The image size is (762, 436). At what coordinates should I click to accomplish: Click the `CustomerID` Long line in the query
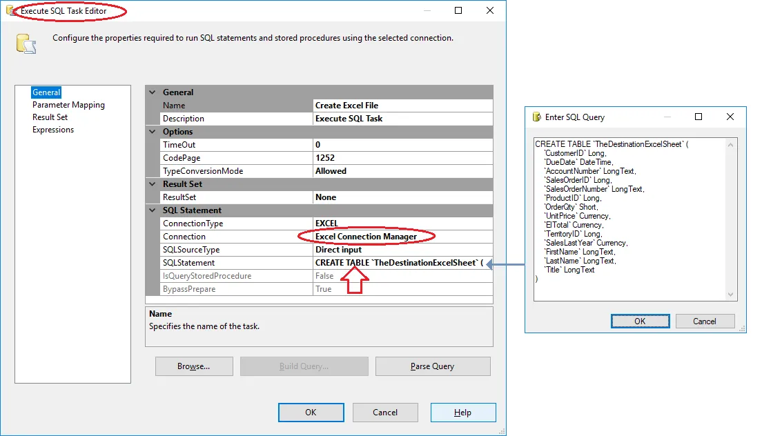(576, 153)
